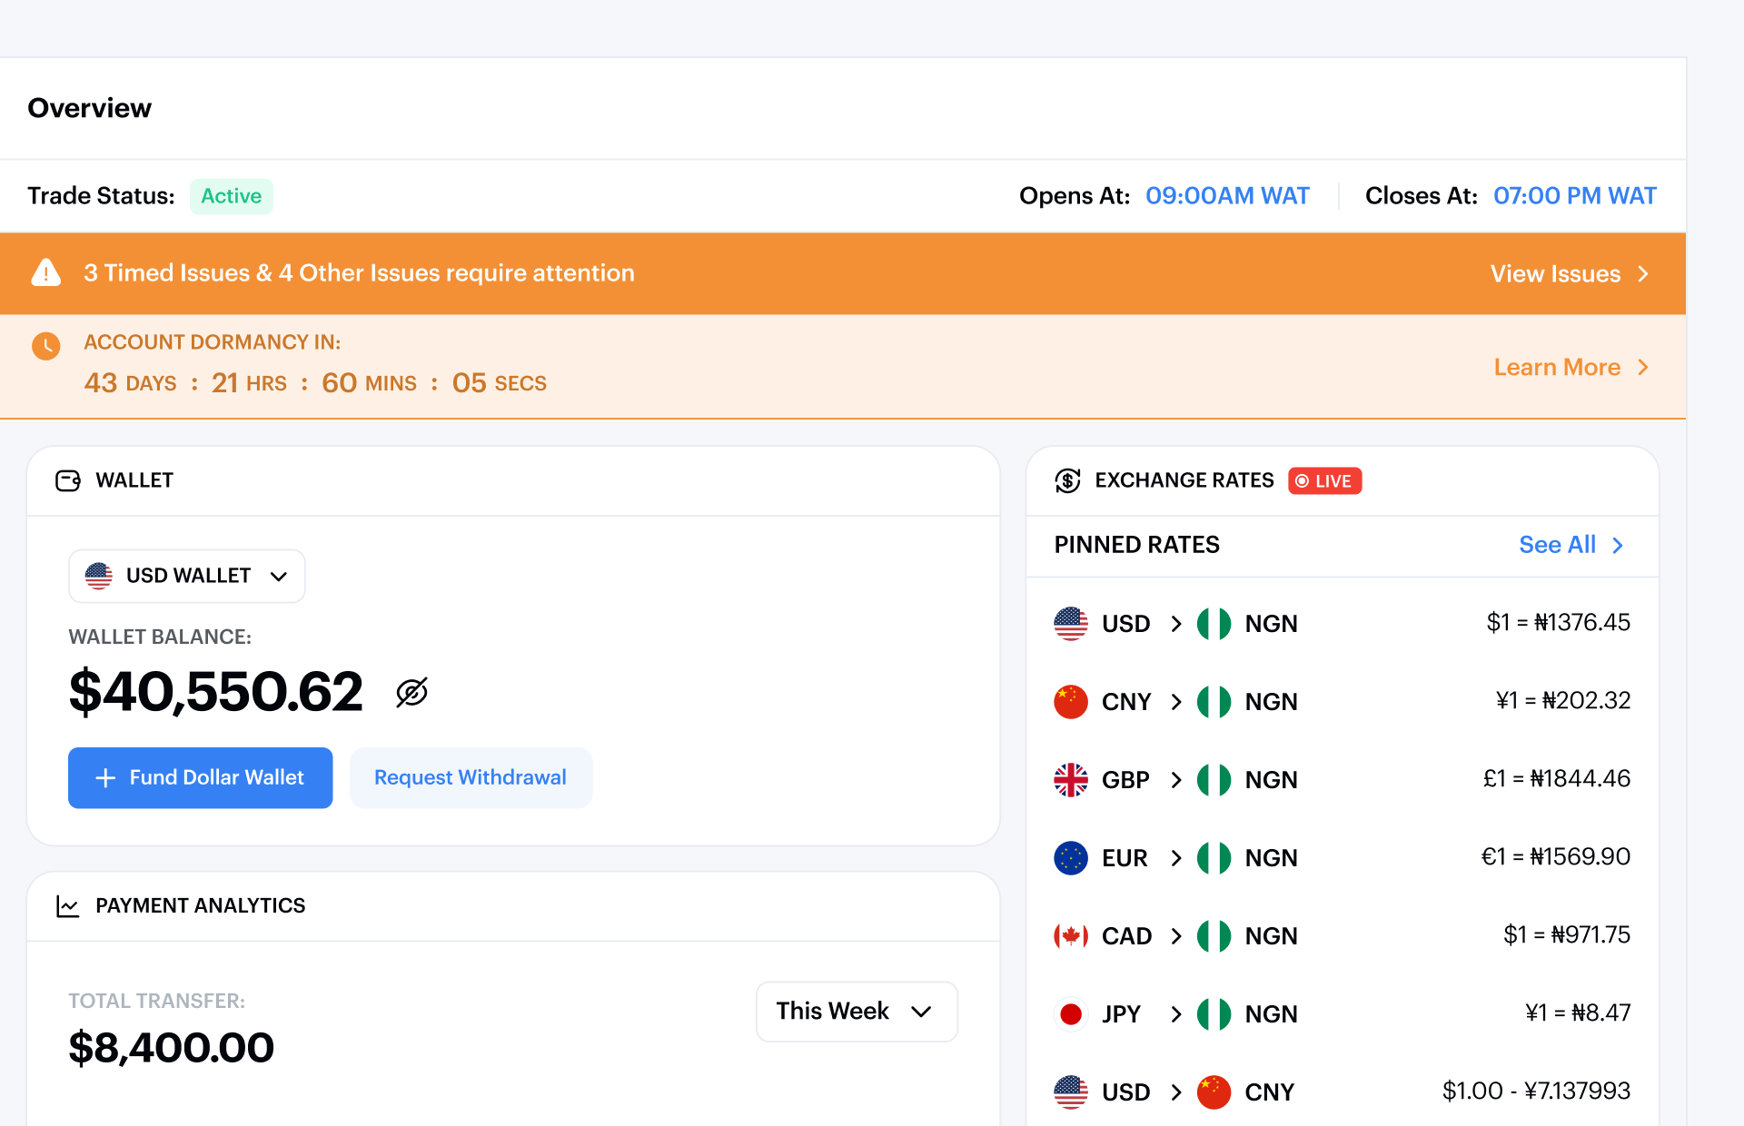This screenshot has width=1744, height=1126.
Task: Click the US flag icon in the USD Wallet selector
Action: (99, 576)
